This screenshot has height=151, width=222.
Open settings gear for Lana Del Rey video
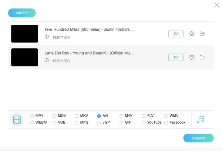tap(192, 57)
